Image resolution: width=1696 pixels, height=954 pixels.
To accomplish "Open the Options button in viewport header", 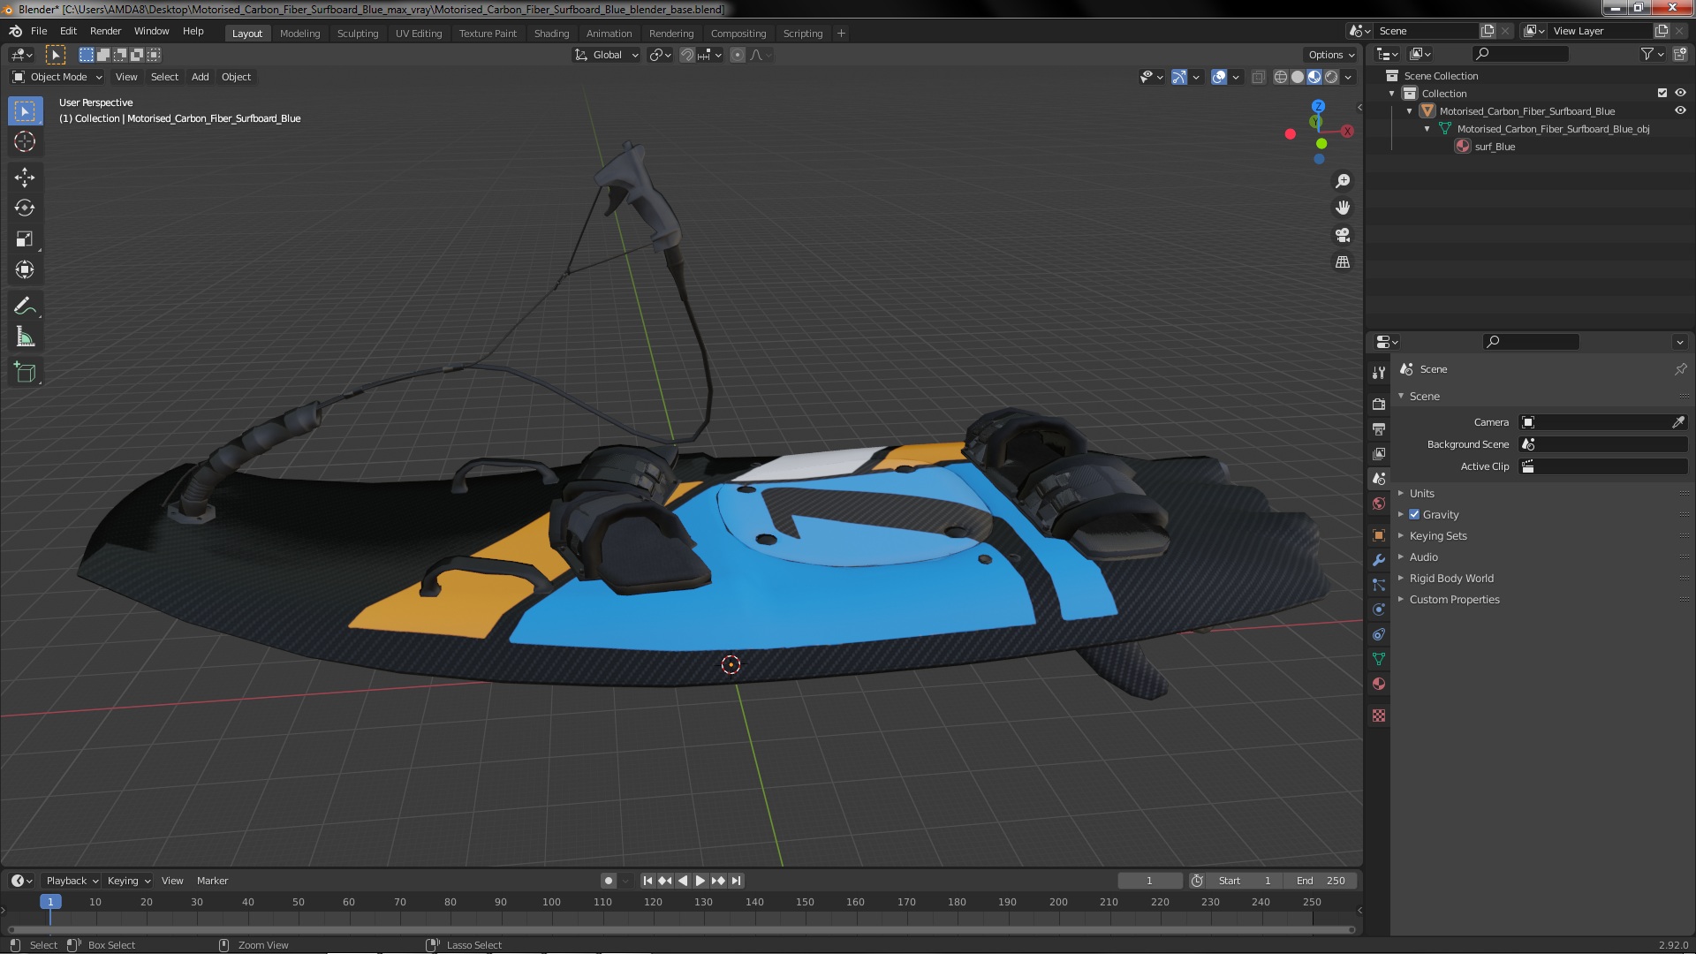I will tap(1330, 55).
